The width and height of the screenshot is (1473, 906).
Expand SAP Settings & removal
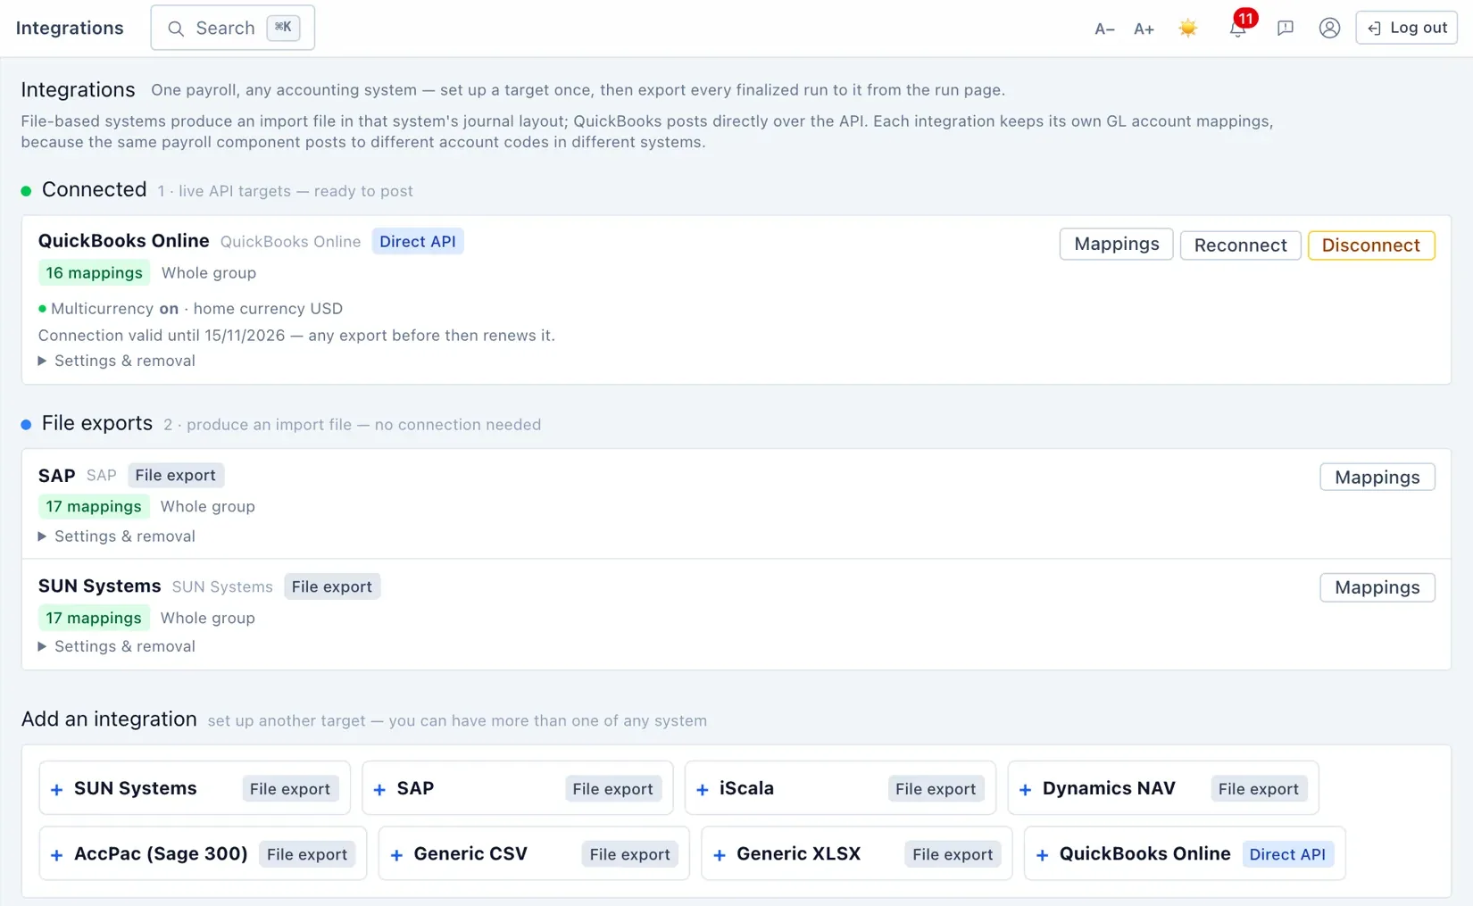click(117, 536)
